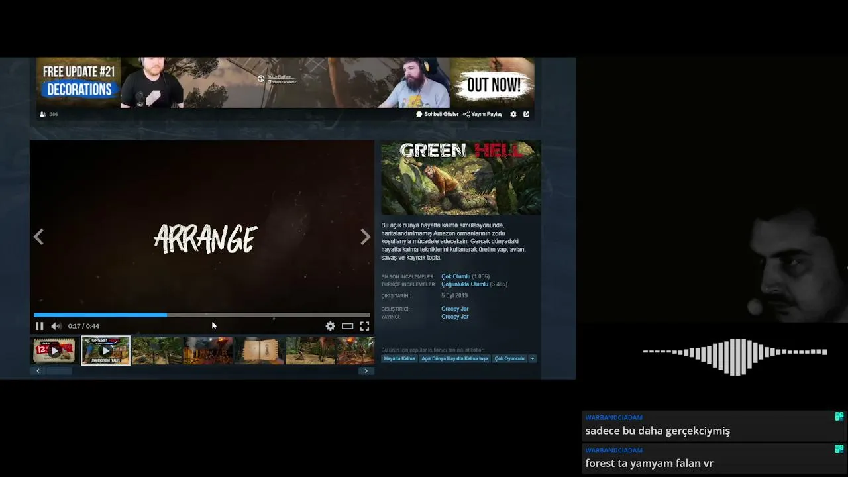Open developer Creepy Jar link
The width and height of the screenshot is (848, 477).
point(455,309)
